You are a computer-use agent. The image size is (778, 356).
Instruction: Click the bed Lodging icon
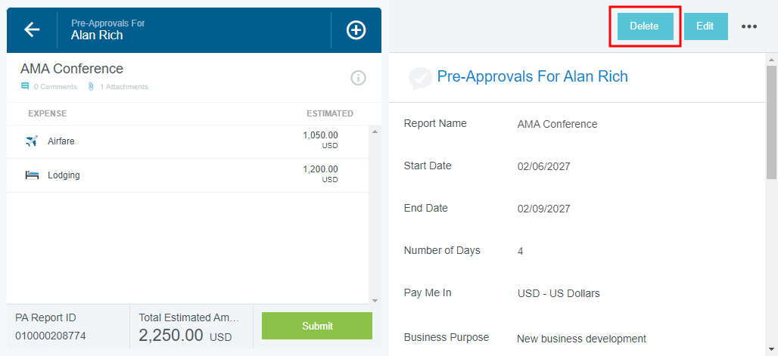32,175
